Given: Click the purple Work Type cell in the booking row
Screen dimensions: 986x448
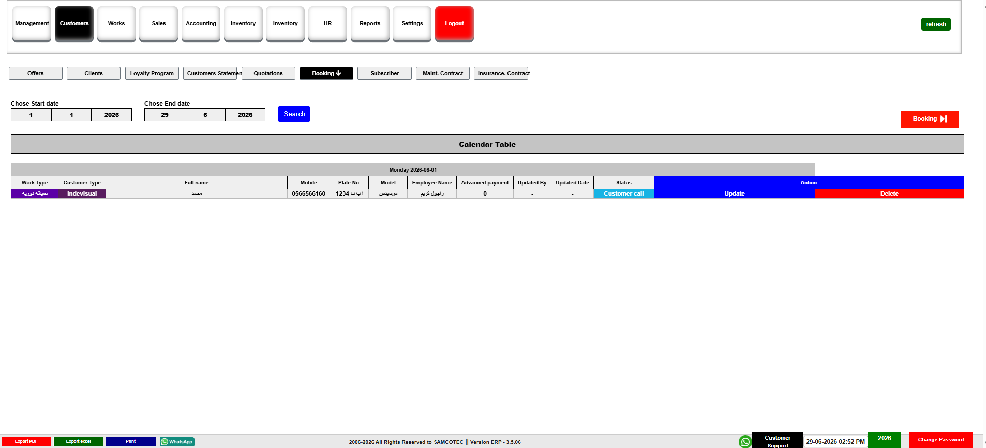Looking at the screenshot, I should pyautogui.click(x=35, y=194).
